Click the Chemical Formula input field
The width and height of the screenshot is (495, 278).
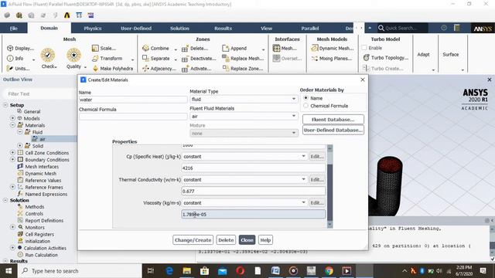(x=133, y=117)
